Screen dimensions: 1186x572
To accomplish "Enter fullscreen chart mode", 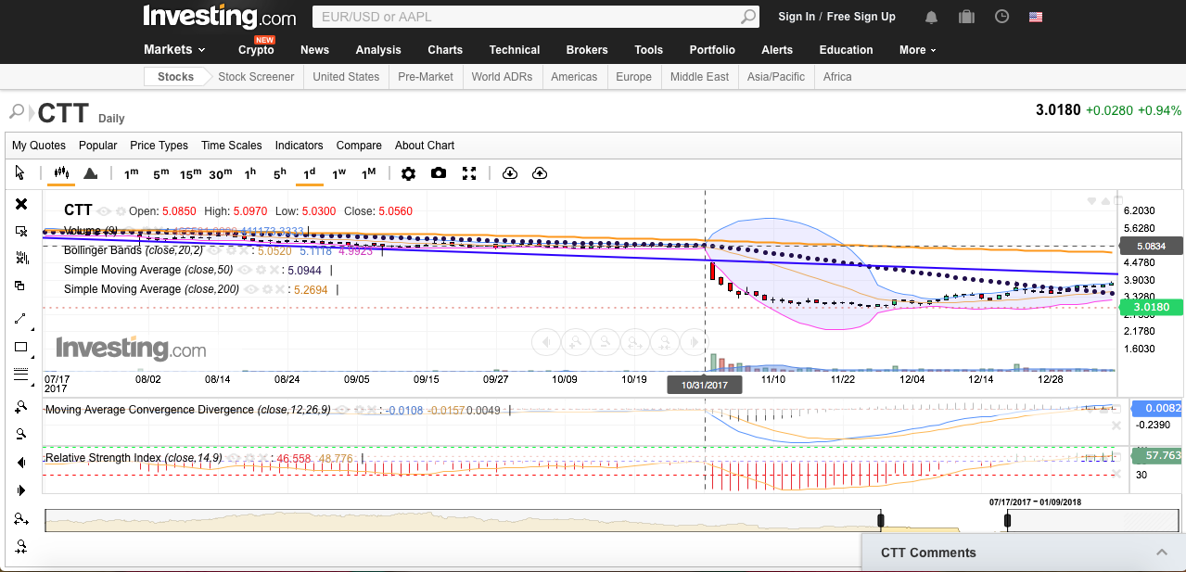I will 469,173.
